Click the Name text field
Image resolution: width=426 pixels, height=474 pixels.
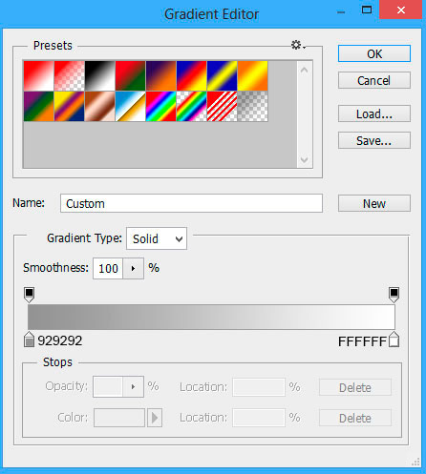[x=191, y=203]
